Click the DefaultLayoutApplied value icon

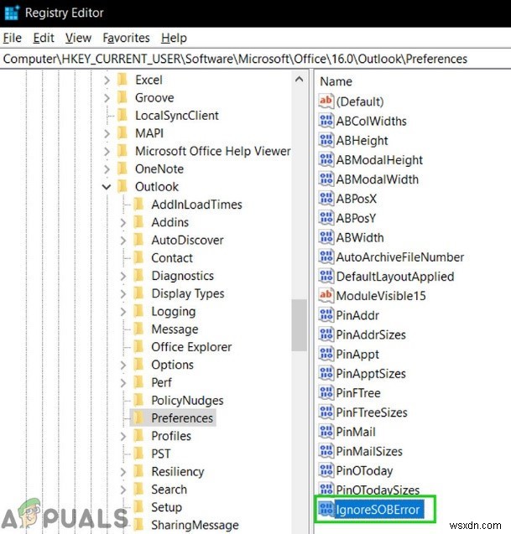(x=326, y=276)
